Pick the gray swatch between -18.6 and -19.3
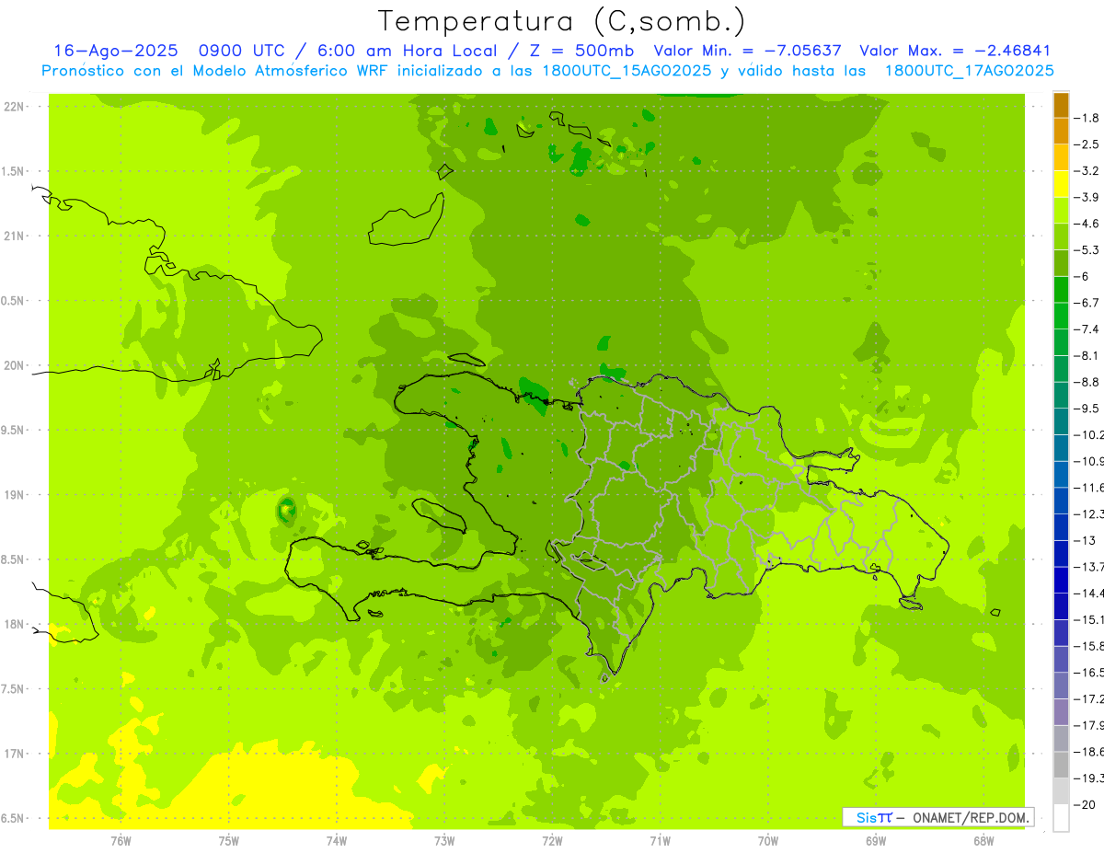The height and width of the screenshot is (853, 1104). 1061,765
